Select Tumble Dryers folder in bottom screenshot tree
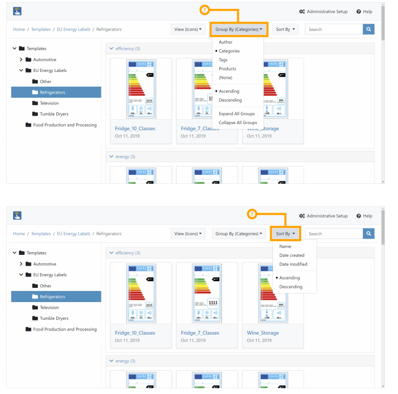Viewport: 398px width, 394px height. coord(50,318)
